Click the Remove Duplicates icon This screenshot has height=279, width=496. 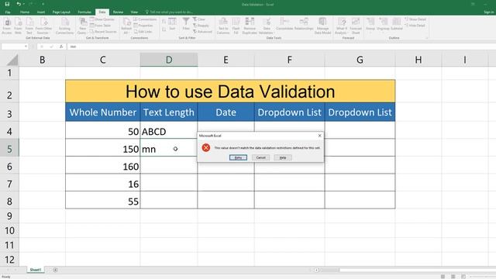[250, 26]
